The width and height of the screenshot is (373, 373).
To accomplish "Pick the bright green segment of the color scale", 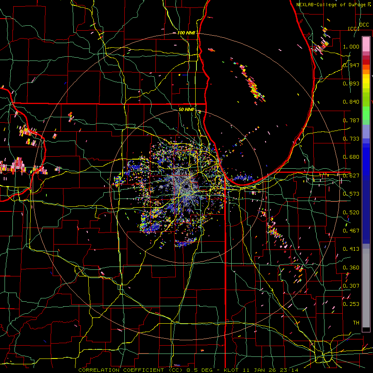I will [366, 113].
